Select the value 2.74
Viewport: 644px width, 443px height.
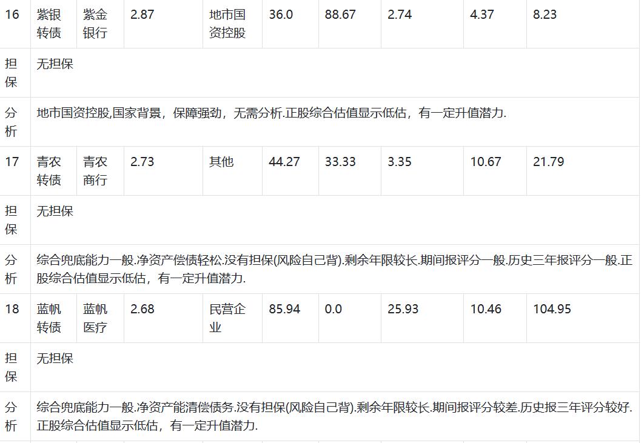click(400, 15)
